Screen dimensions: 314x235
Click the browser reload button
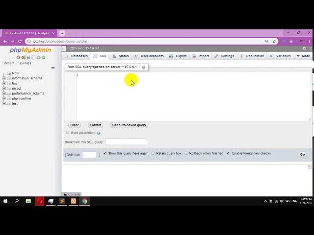tap(20, 41)
